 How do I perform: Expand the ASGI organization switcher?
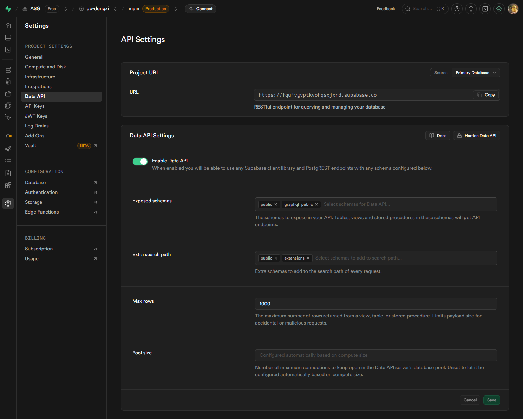click(x=66, y=9)
